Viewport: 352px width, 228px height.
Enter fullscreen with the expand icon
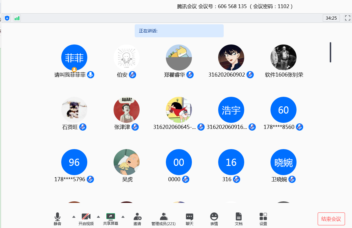347,18
